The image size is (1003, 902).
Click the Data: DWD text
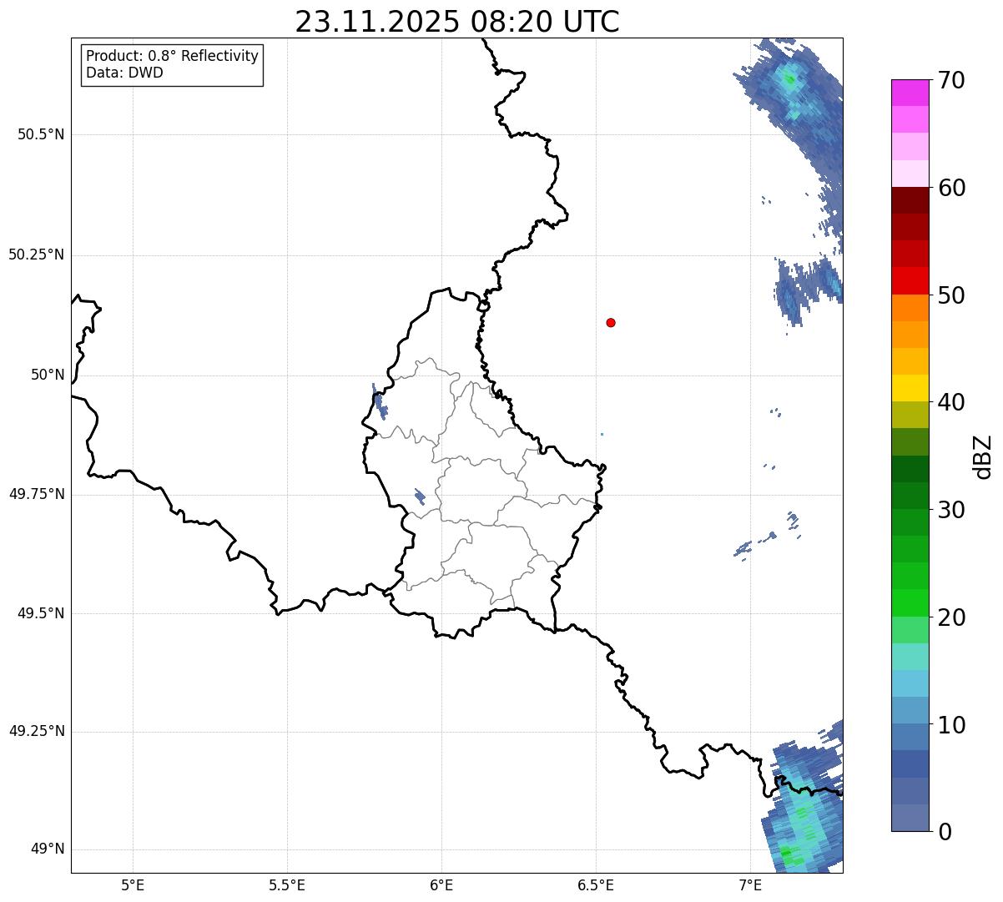pyautogui.click(x=124, y=73)
